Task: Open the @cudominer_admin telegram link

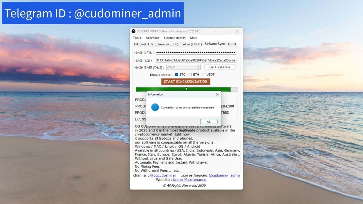Action: coord(224,175)
